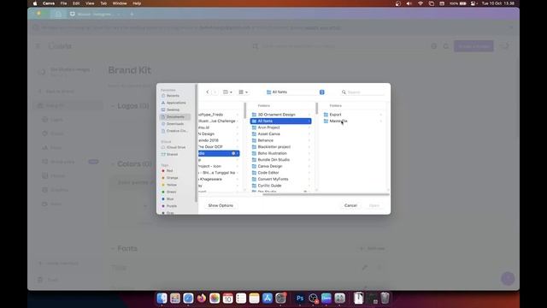The height and width of the screenshot is (308, 547).
Task: Select 'The Door DCF' row in left column
Action: point(219,146)
